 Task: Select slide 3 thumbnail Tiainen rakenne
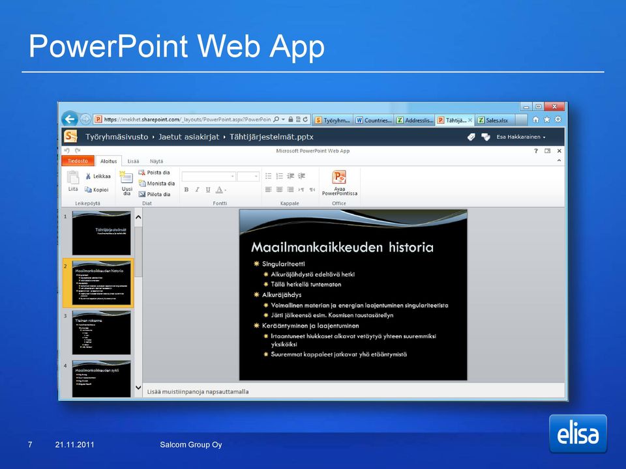[102, 333]
